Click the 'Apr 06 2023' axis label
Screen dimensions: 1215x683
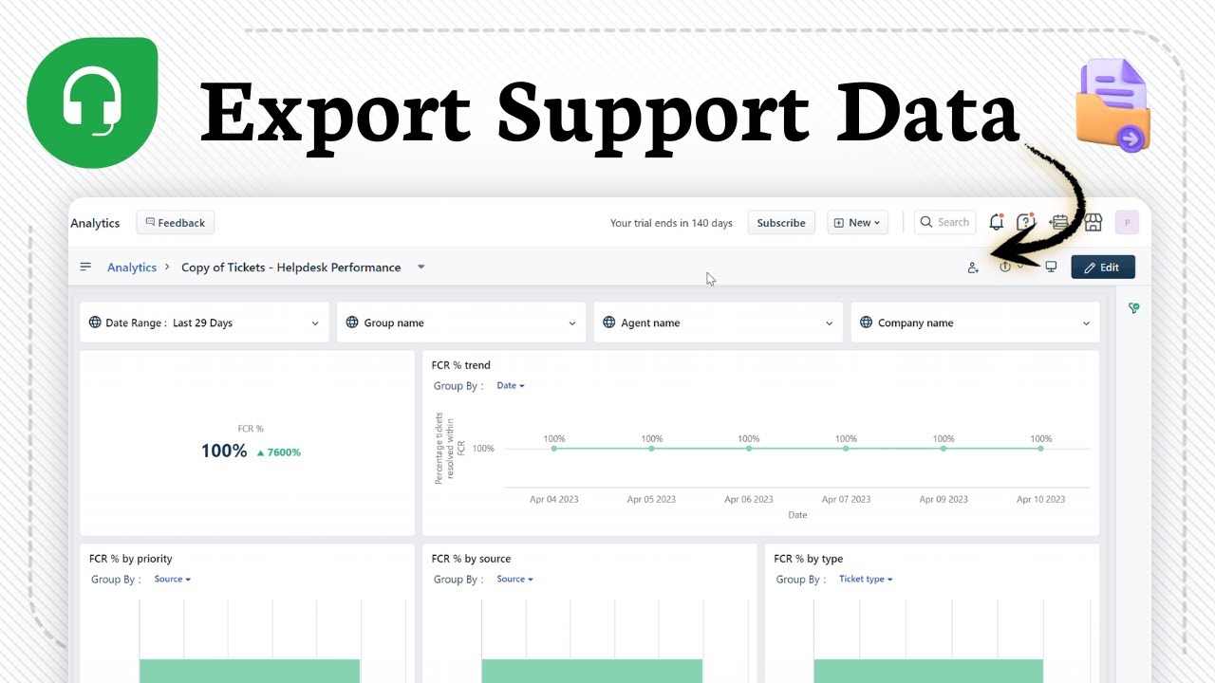point(749,499)
